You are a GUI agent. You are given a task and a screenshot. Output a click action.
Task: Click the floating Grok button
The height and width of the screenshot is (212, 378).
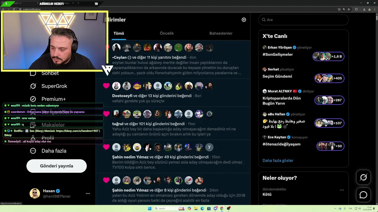363,177
